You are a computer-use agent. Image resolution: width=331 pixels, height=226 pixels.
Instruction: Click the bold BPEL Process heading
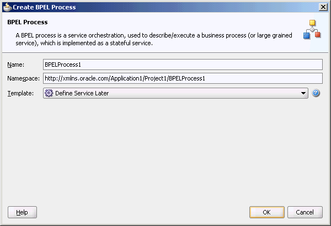(28, 22)
